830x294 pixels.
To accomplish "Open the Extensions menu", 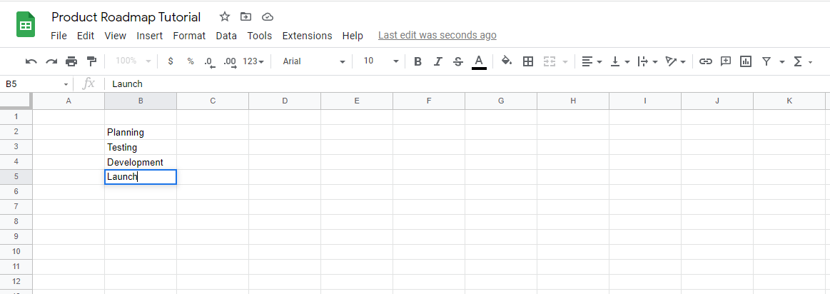I will point(307,36).
